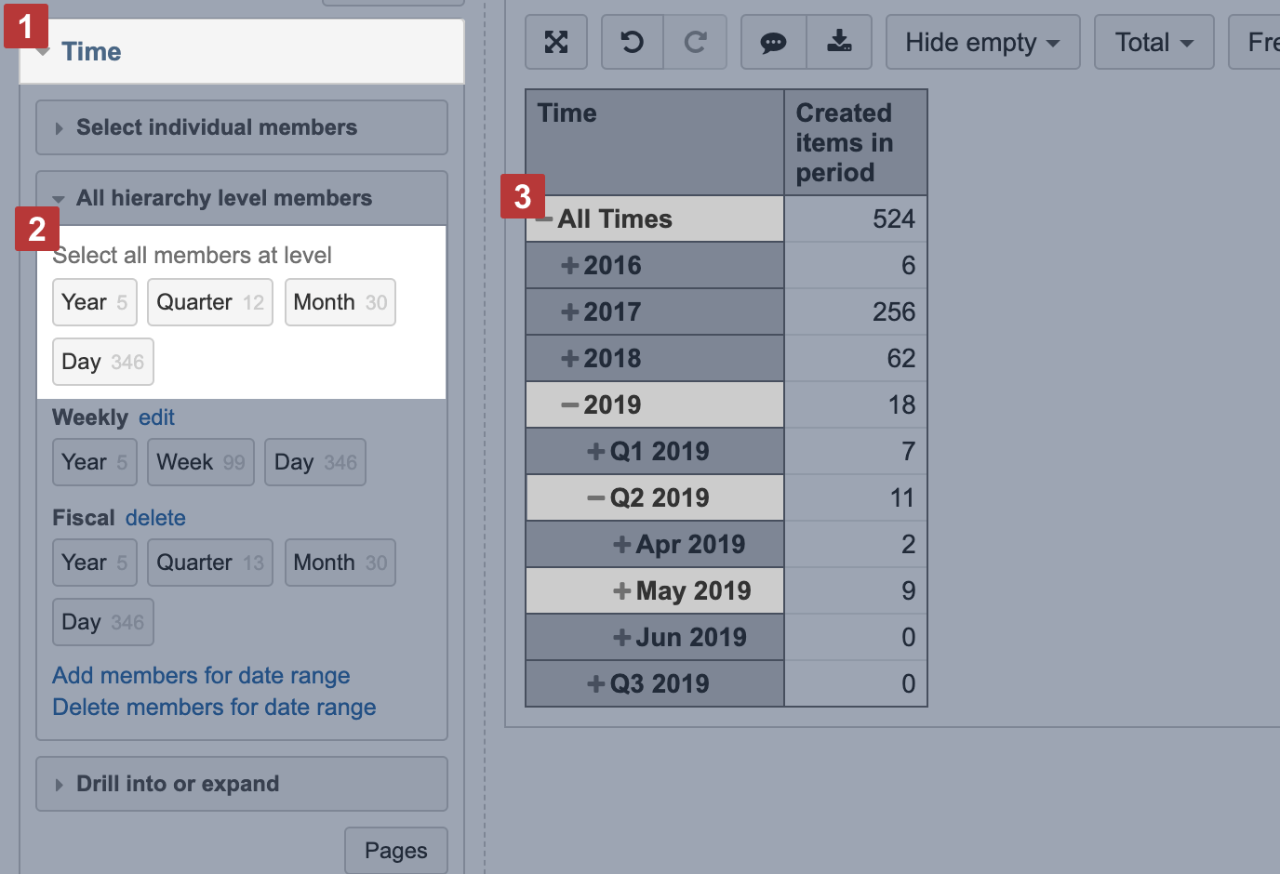This screenshot has height=874, width=1280.
Task: Collapse the All hierarchy level members section
Action: tap(223, 198)
